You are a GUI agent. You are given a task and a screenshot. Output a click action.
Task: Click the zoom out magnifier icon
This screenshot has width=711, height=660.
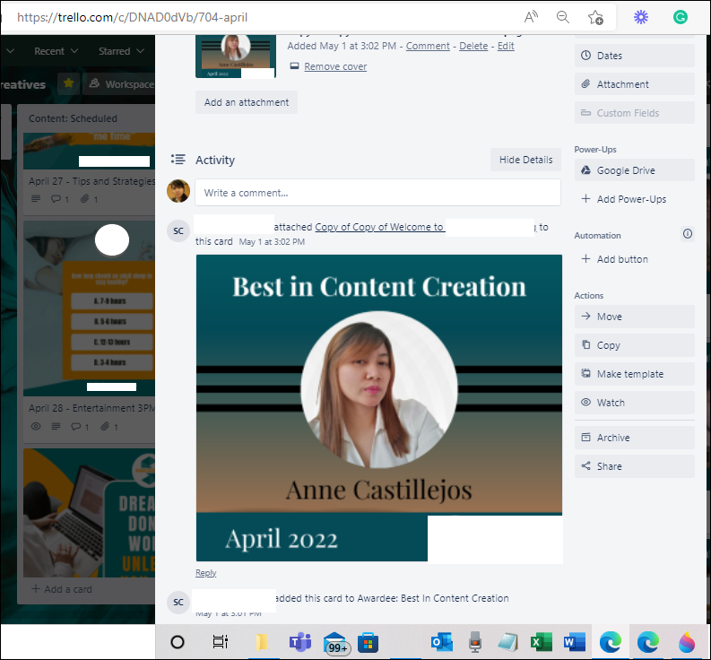pos(563,17)
